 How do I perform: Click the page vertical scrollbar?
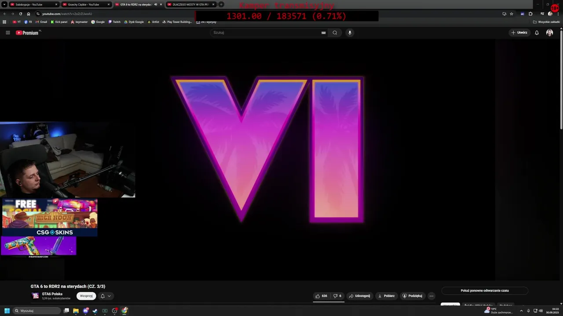561,79
